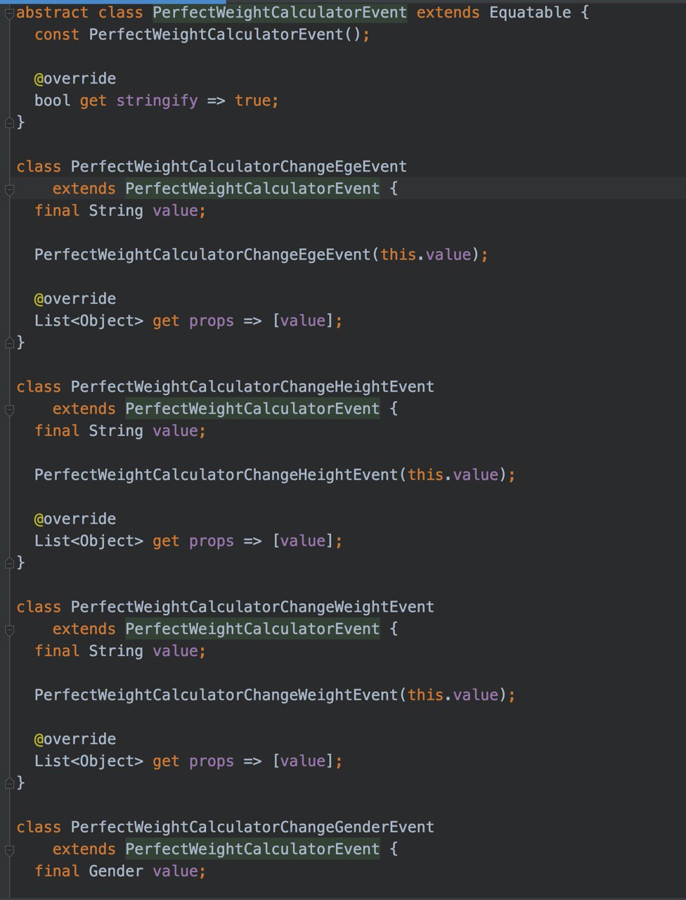Collapse the ChangeHeightEvent class via its gutter fold
Screen dimensions: 686x900
click(x=9, y=409)
